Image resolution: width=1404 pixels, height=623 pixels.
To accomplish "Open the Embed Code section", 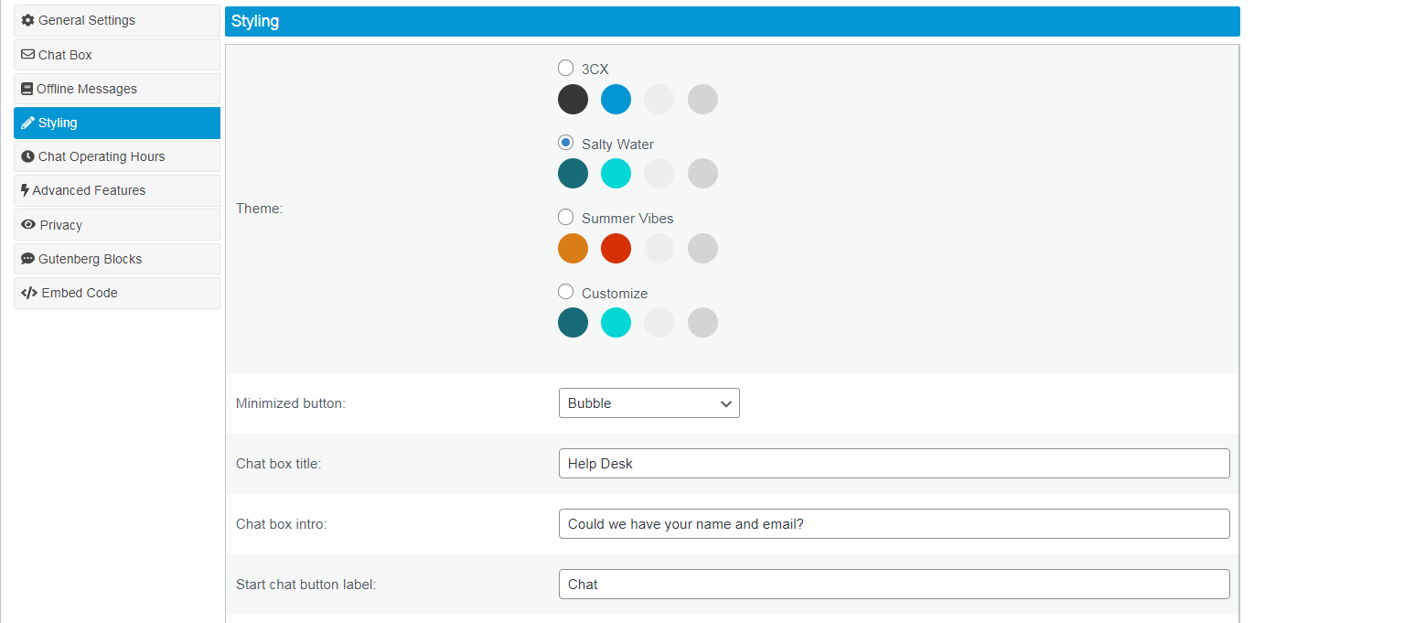I will tap(117, 293).
